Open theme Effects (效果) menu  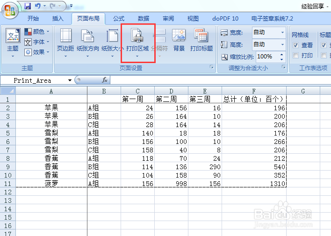point(37,52)
